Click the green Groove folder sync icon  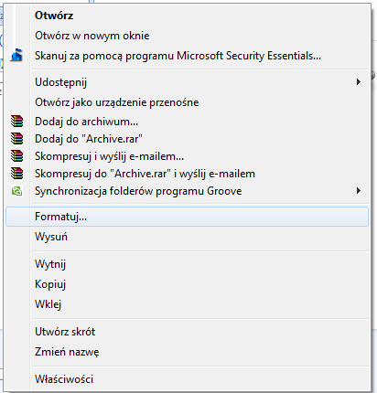(x=16, y=191)
